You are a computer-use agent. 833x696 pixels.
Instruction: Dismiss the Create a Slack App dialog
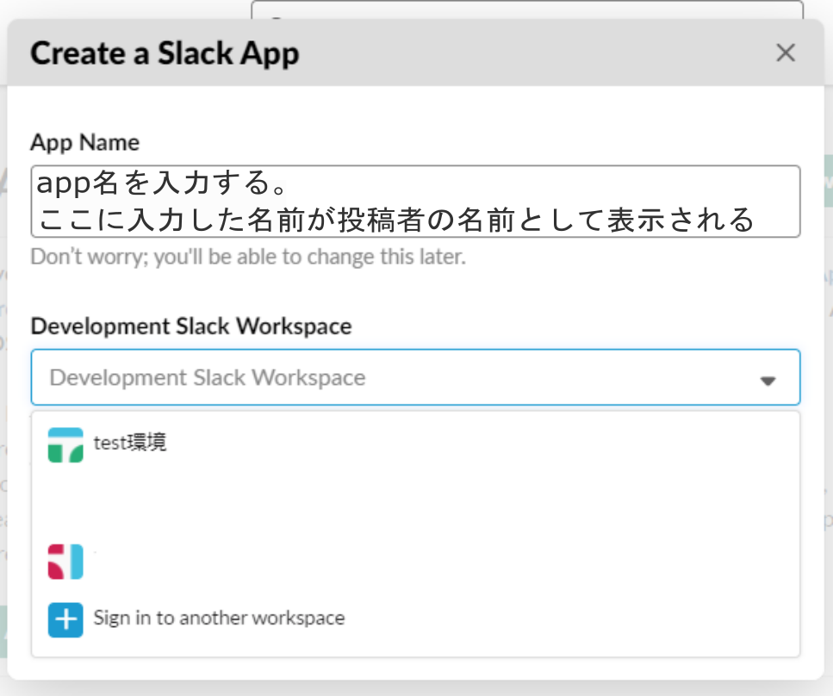(786, 53)
